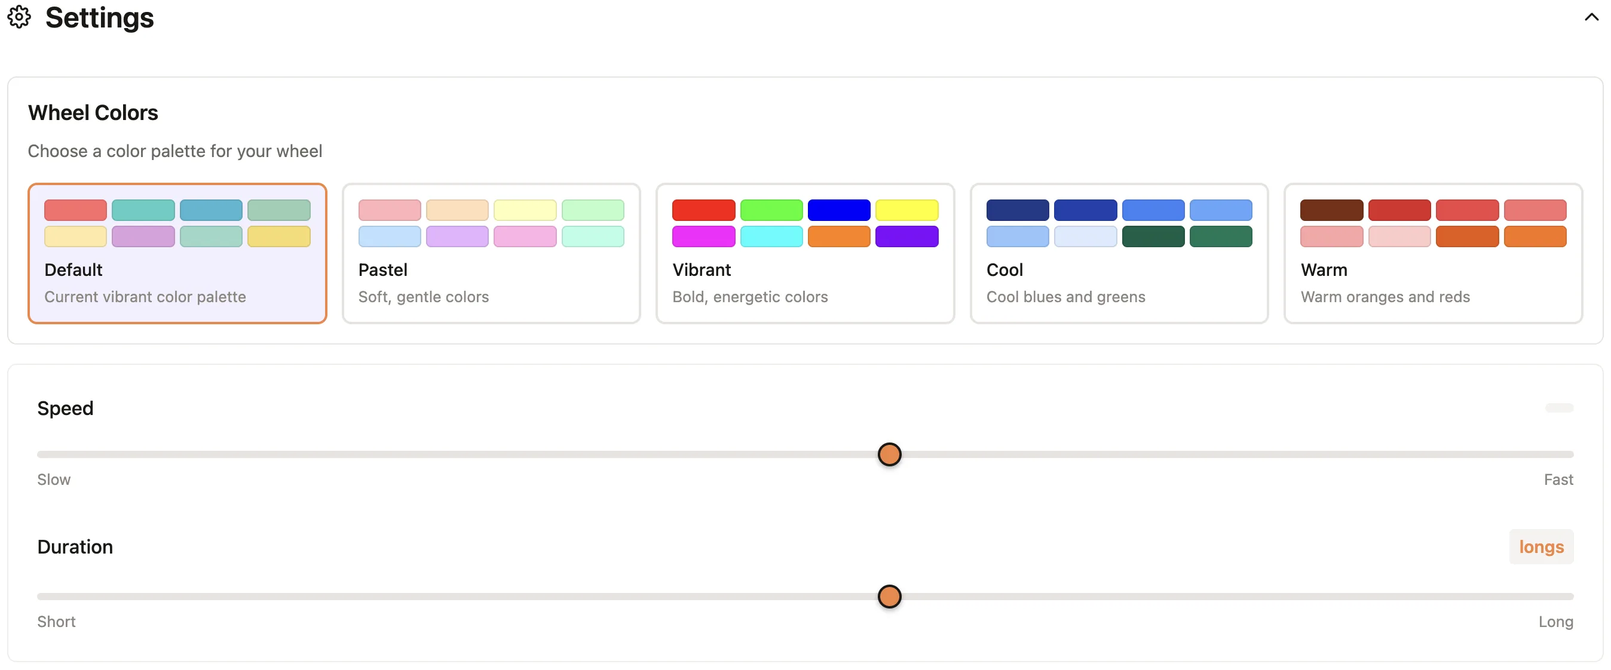Click the purple swatch in Default palette
Viewport: 1611px width, 670px height.
(143, 236)
